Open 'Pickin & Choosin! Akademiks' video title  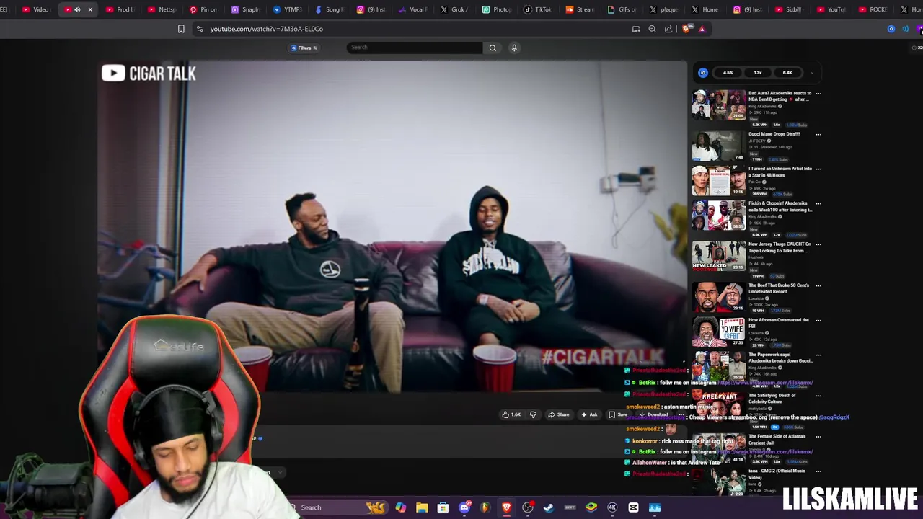[780, 206]
